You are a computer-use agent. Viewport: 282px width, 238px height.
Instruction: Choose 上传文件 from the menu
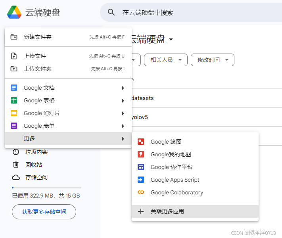coord(68,56)
